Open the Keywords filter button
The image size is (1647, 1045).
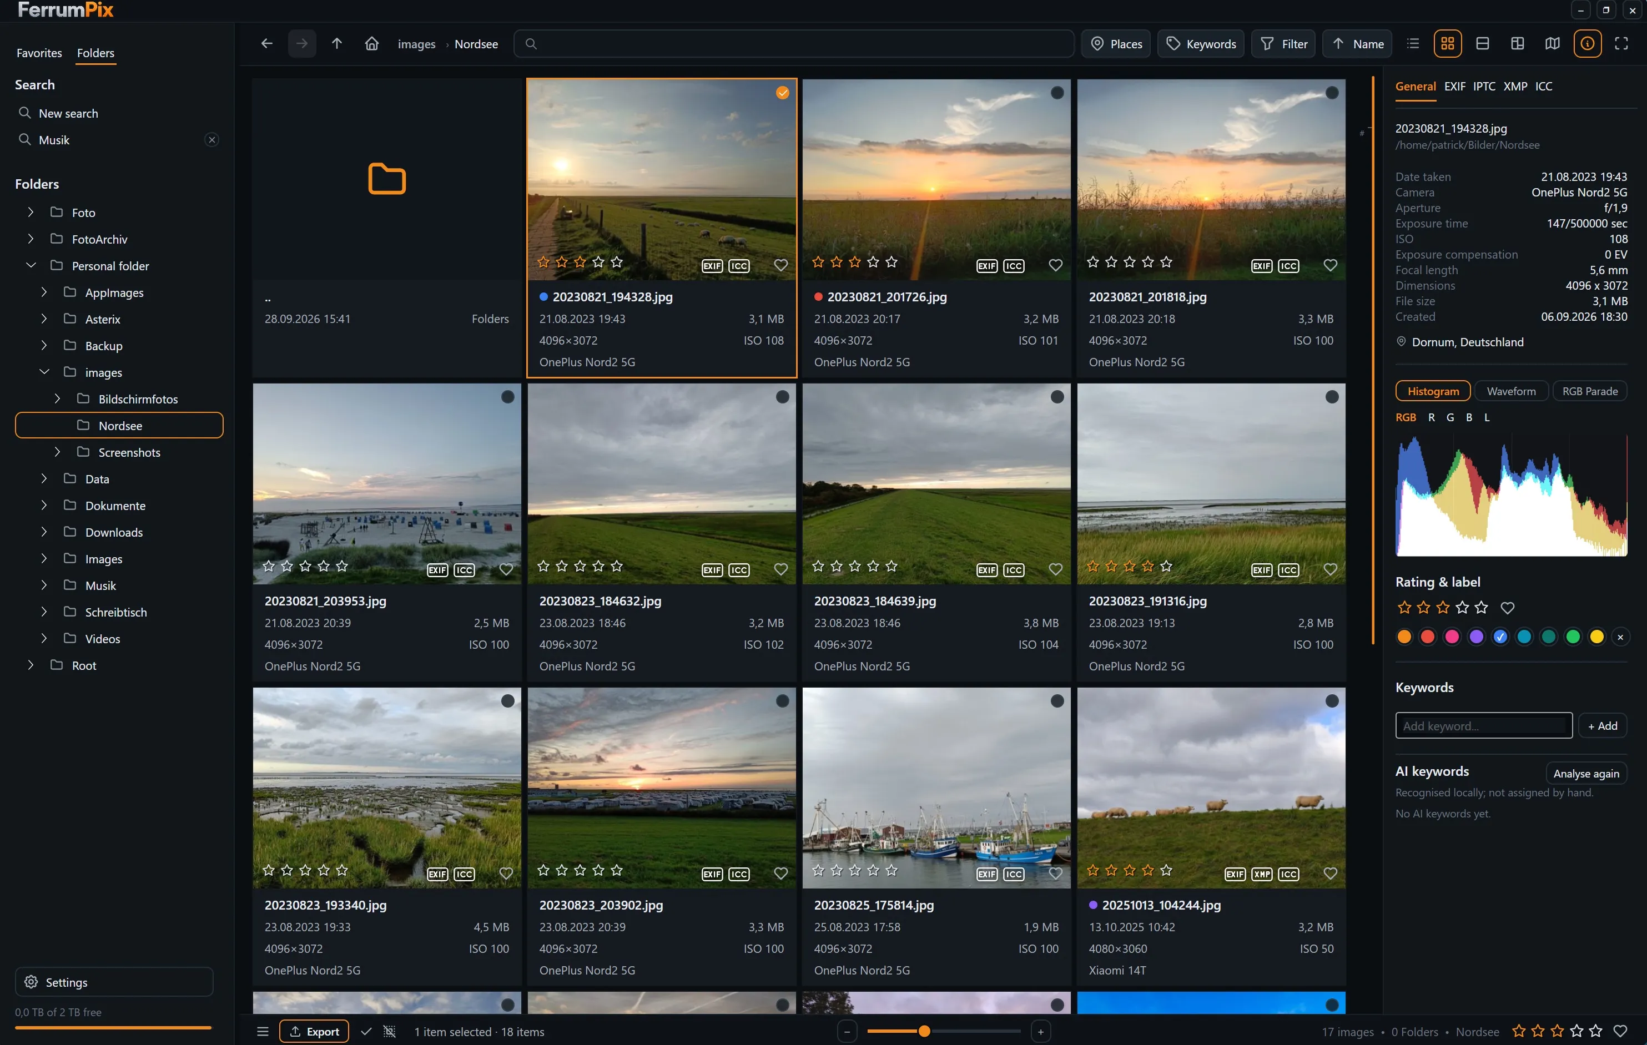tap(1200, 44)
